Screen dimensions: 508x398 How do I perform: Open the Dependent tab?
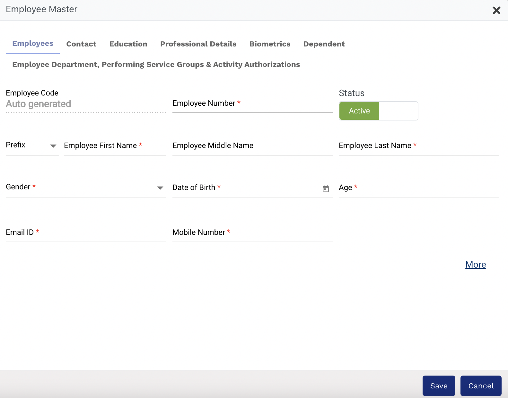(x=324, y=44)
